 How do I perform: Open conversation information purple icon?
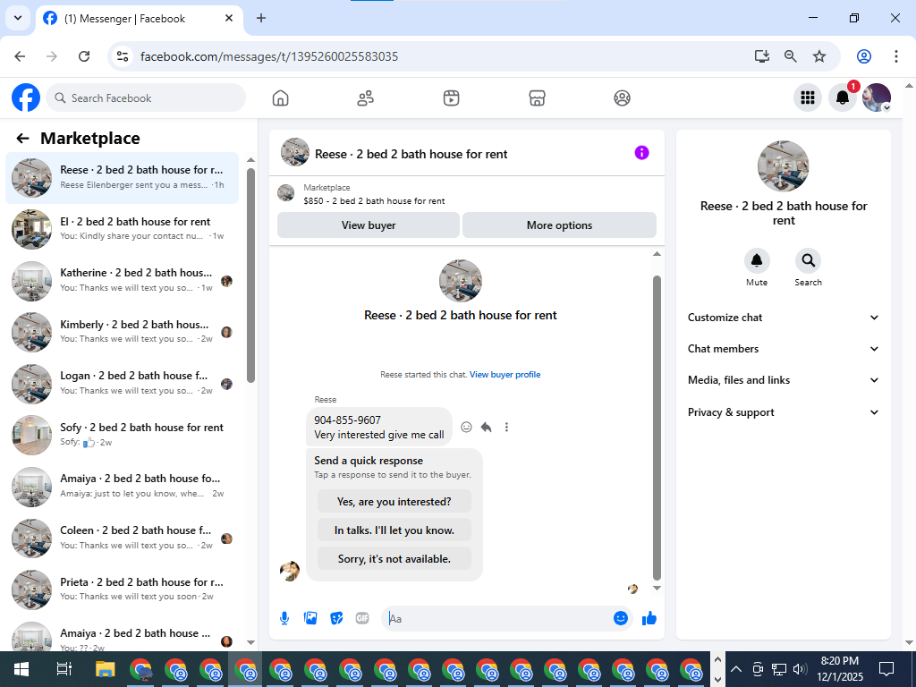[641, 153]
